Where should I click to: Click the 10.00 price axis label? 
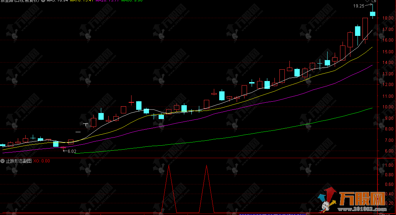tap(388, 107)
